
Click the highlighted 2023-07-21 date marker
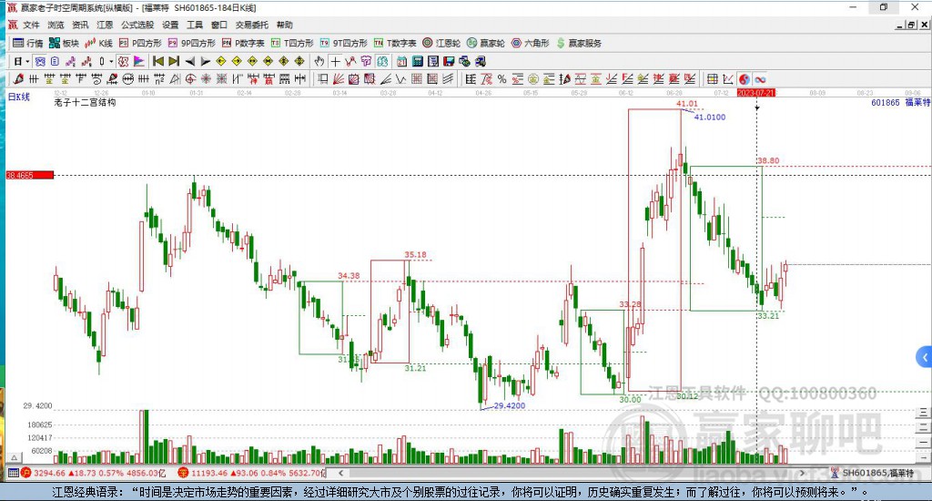756,93
